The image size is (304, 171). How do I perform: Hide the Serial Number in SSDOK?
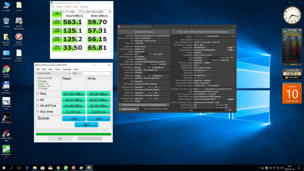tap(231, 47)
